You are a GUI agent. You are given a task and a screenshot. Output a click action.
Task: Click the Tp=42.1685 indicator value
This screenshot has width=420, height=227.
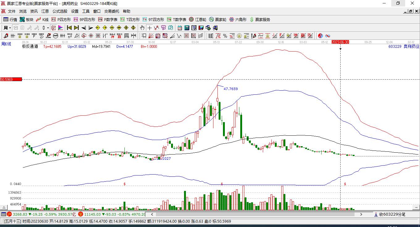coord(52,47)
